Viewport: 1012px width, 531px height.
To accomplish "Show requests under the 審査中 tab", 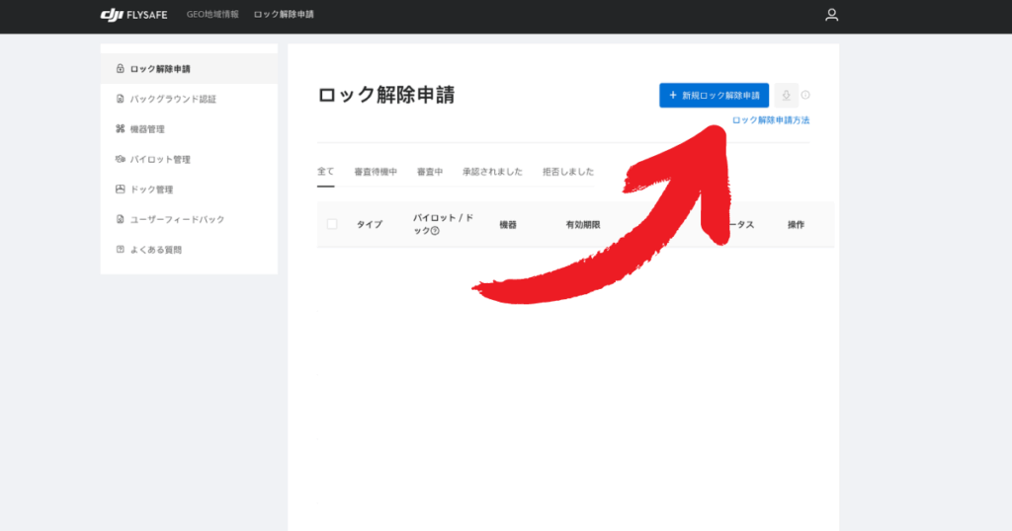I will pos(430,172).
